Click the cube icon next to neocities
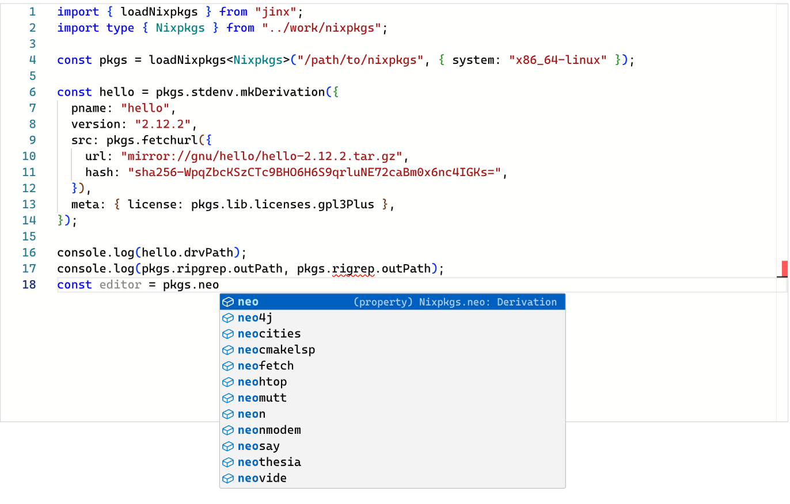The width and height of the screenshot is (790, 504). coord(228,334)
